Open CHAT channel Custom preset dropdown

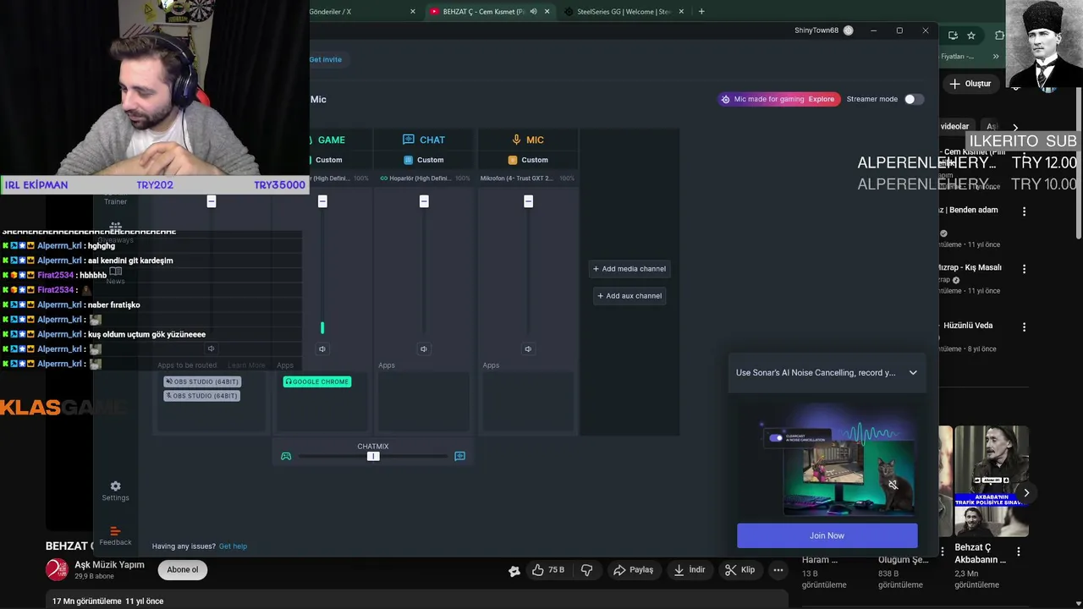point(423,160)
